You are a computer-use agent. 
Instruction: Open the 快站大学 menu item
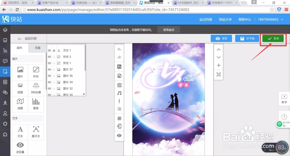coord(225,19)
